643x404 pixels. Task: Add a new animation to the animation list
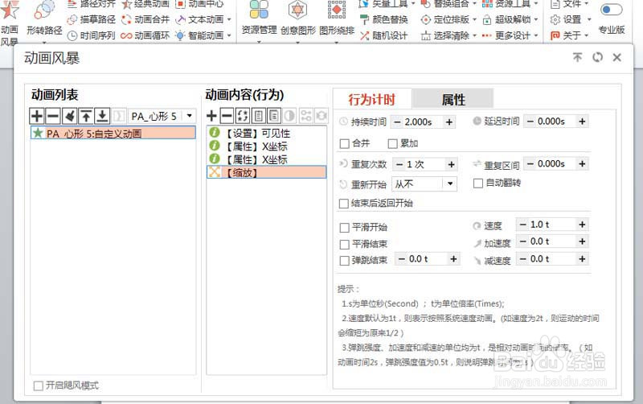(37, 116)
